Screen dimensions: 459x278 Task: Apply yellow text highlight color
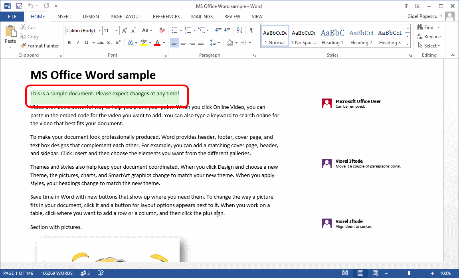[x=143, y=43]
